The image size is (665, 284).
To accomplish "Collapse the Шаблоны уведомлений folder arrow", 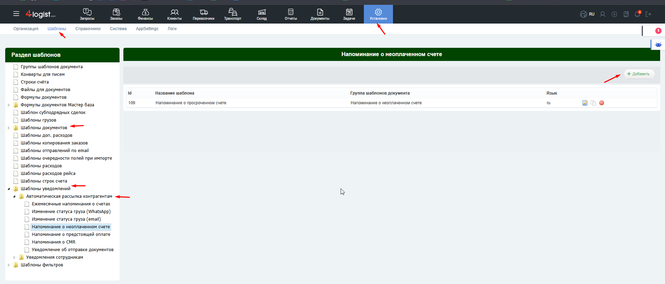I will click(9, 189).
